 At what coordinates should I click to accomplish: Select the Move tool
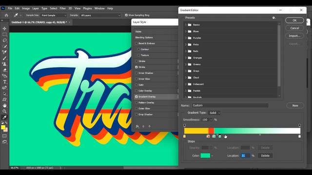(4, 29)
